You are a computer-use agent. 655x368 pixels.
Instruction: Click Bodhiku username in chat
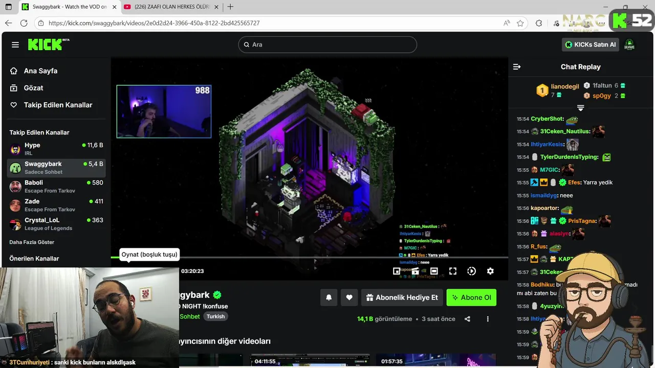coord(542,285)
